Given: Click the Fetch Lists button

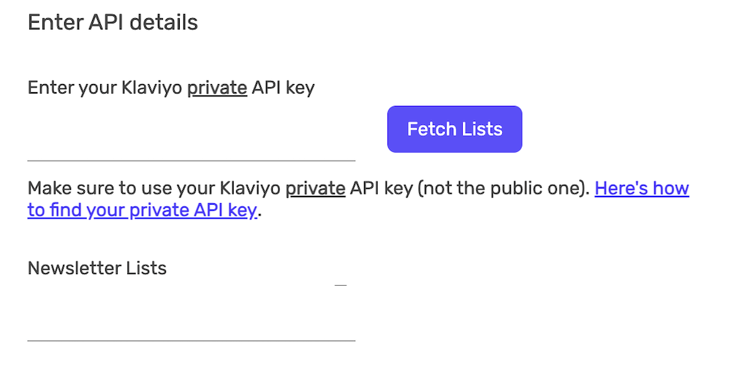Looking at the screenshot, I should [455, 129].
